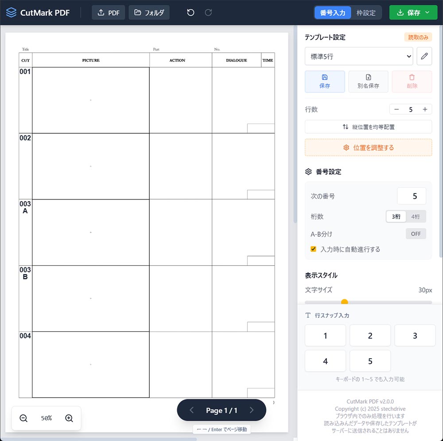Toggle A-B分け OFF switch
443x441 pixels.
point(416,234)
